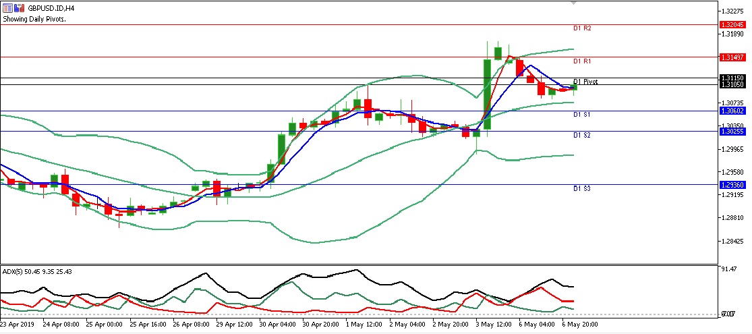Click the '1 May 12:00' time axis label
Viewport: 752px width, 334px height.
click(364, 325)
